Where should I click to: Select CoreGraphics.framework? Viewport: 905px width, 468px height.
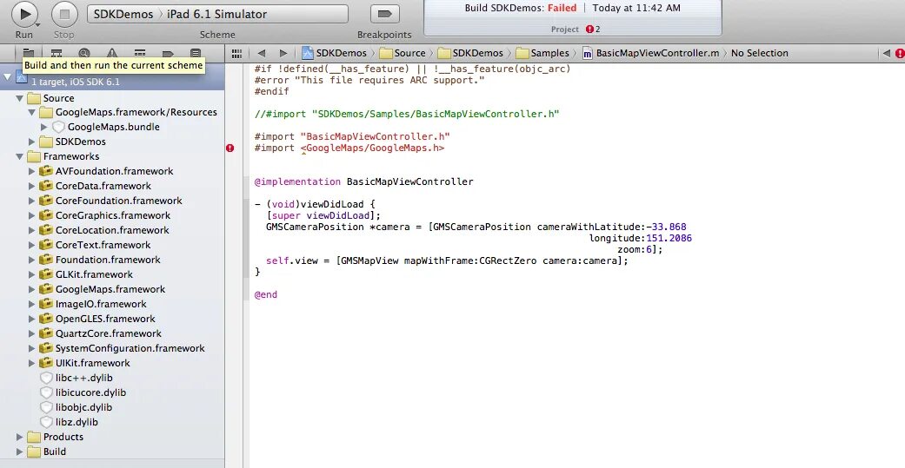112,215
